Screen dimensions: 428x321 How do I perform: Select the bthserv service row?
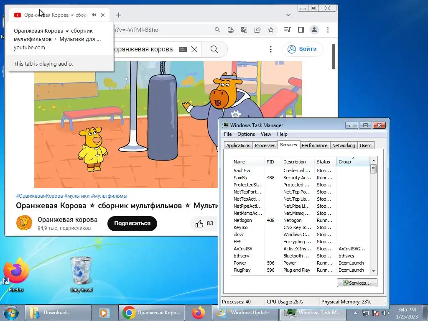point(300,256)
